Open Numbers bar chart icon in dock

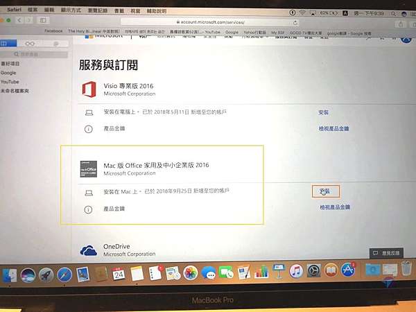pyautogui.click(x=261, y=272)
